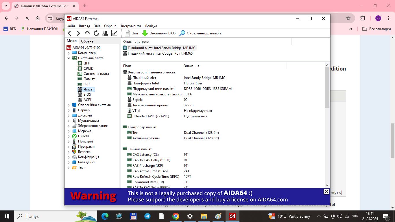Viewport: 395px width, 222px height.
Task: Open the Довідка menu
Action: 151,26
